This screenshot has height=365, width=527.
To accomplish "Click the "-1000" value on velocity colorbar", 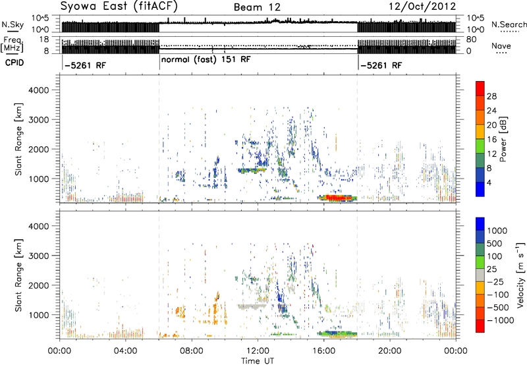I will coord(500,320).
